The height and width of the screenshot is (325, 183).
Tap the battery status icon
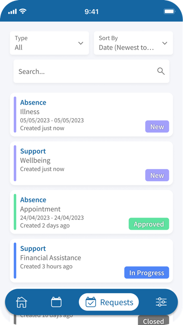170,11
